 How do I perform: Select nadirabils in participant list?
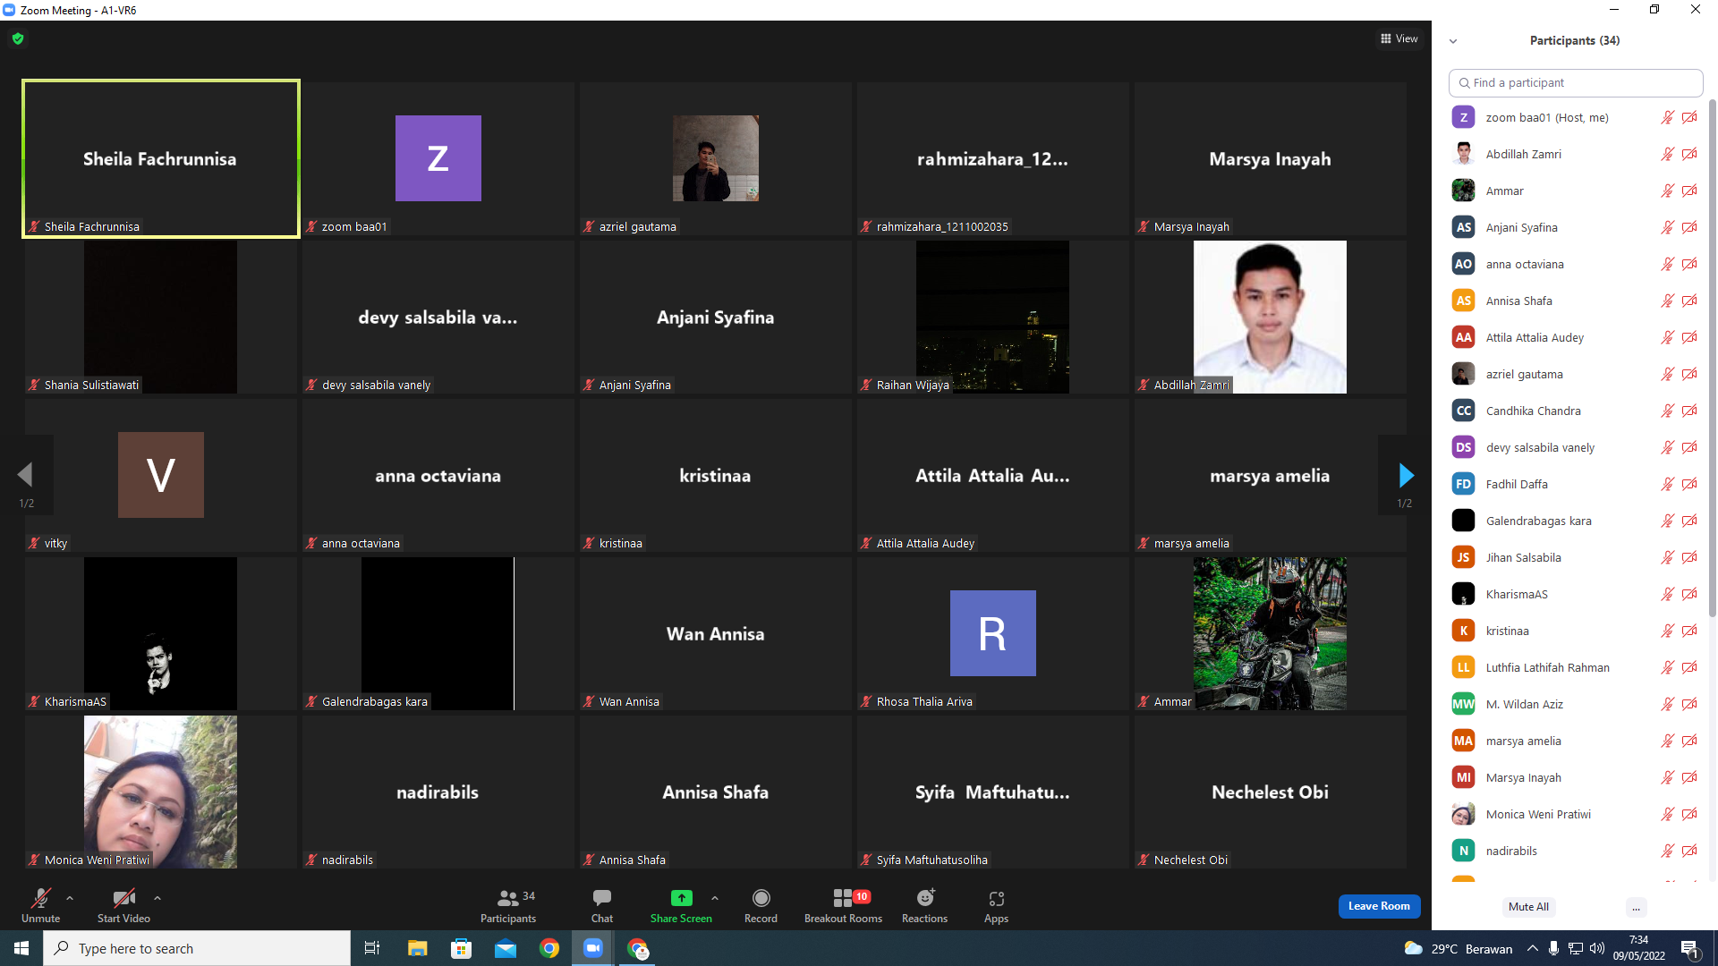[1575, 851]
